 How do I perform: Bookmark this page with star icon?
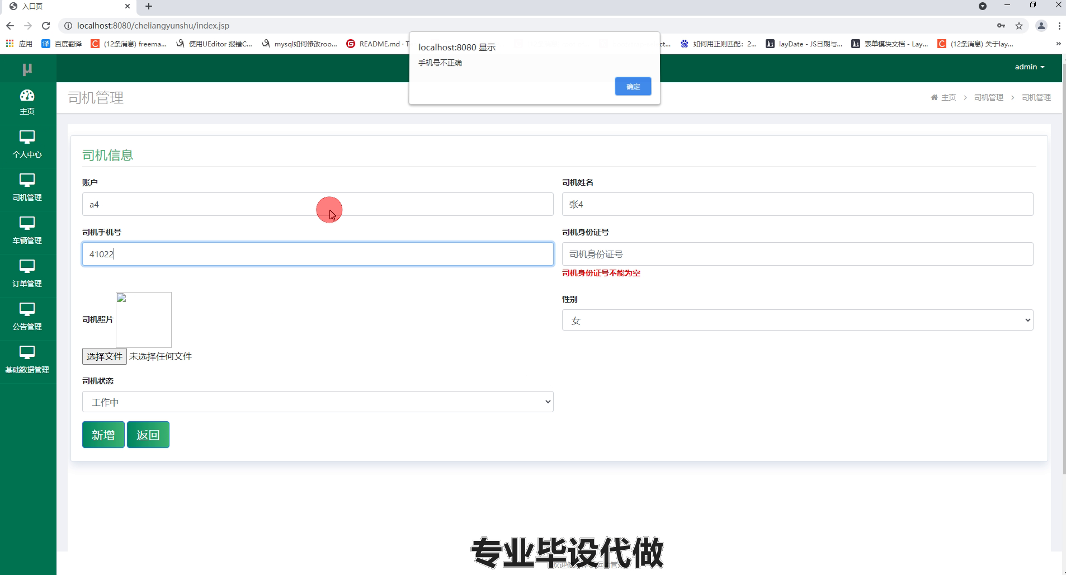[x=1019, y=26]
